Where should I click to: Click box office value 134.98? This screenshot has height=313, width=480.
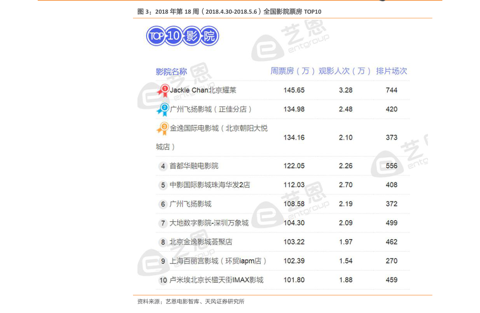pos(294,109)
